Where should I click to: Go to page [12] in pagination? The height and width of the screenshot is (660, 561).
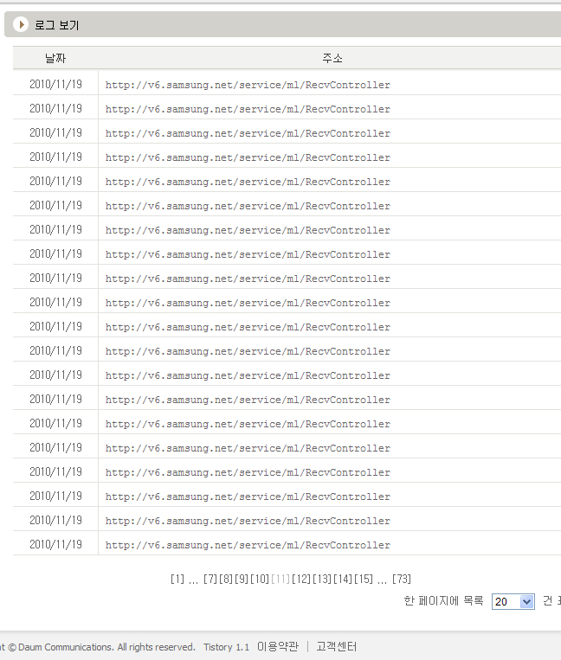300,580
